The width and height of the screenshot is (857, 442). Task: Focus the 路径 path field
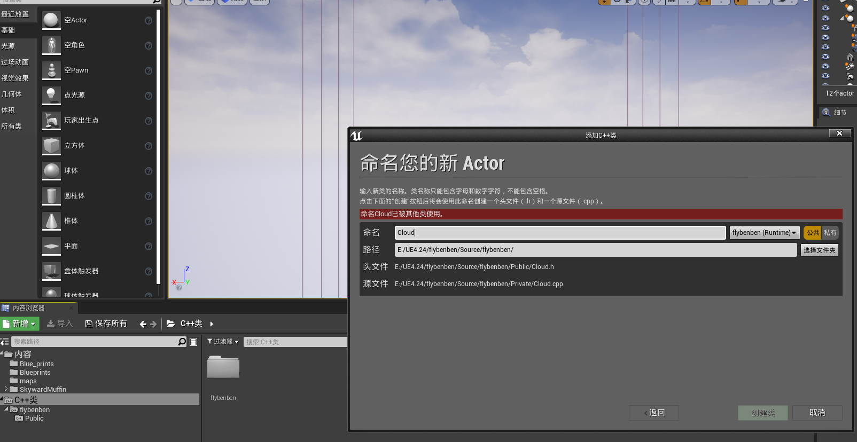point(596,250)
